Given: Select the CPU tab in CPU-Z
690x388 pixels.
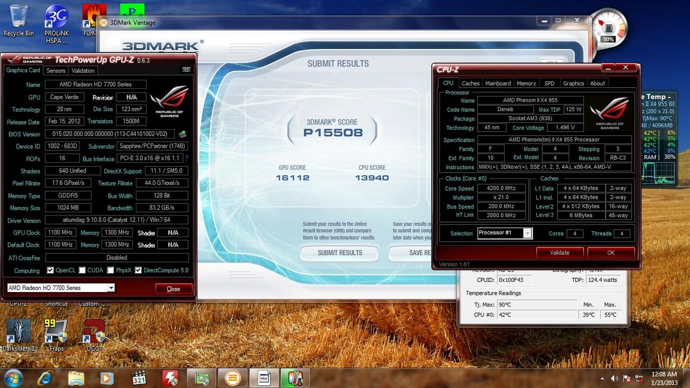Looking at the screenshot, I should (448, 83).
